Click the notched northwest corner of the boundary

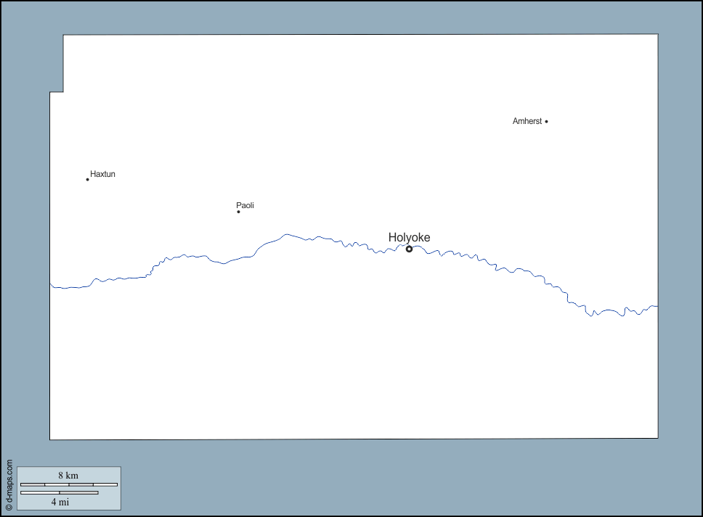pyautogui.click(x=63, y=91)
